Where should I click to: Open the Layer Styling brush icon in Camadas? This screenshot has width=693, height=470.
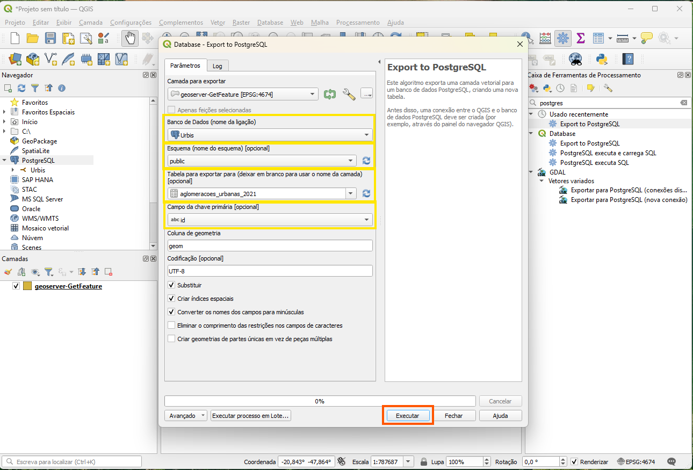coord(8,272)
